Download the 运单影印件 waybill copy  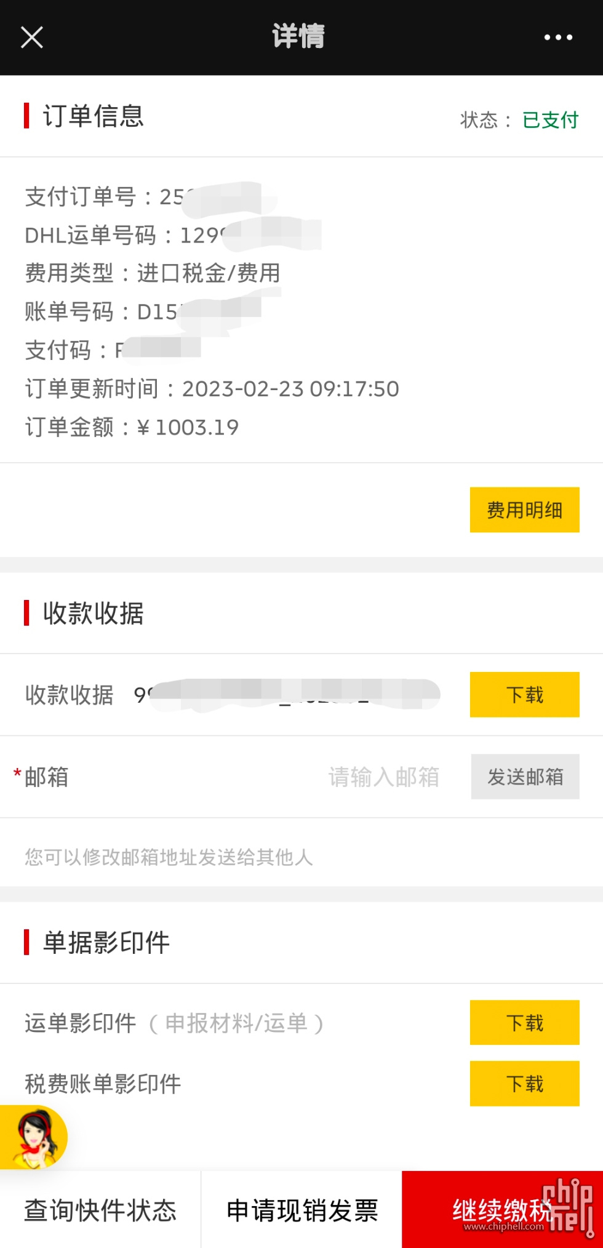(x=524, y=1023)
